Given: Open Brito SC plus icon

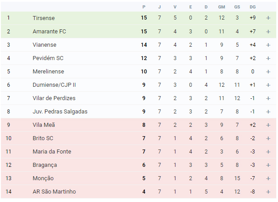Looking at the screenshot, I should coord(268,138).
